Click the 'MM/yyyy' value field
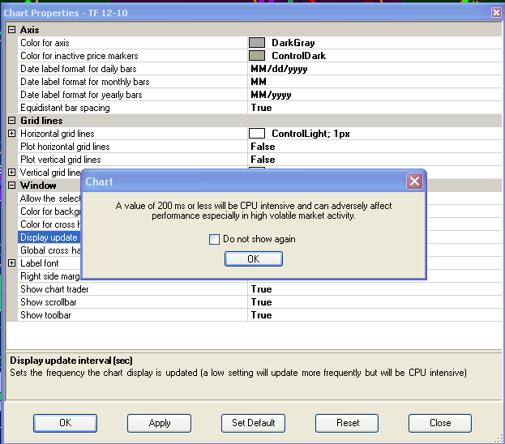The height and width of the screenshot is (444, 505). (x=374, y=95)
